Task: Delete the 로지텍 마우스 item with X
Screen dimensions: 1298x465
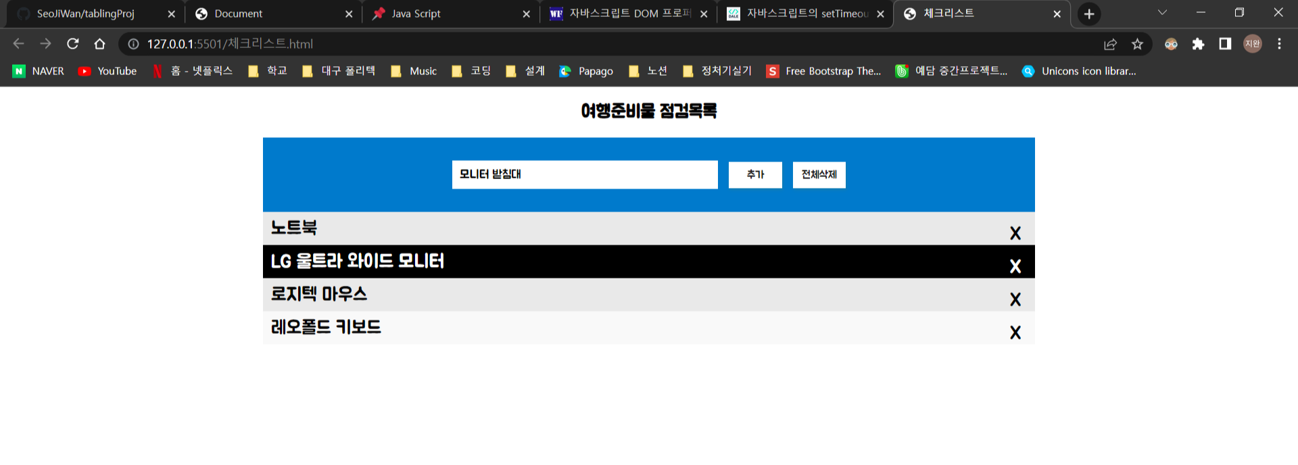Action: tap(1015, 299)
